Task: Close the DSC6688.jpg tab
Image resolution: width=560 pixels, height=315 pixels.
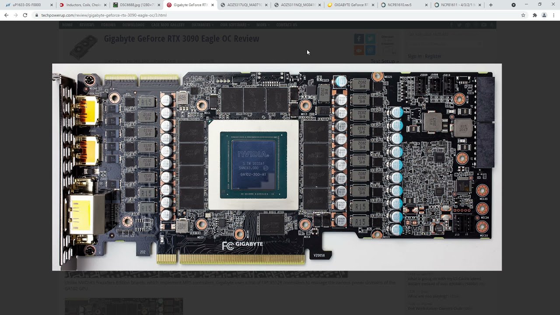Action: point(159,5)
